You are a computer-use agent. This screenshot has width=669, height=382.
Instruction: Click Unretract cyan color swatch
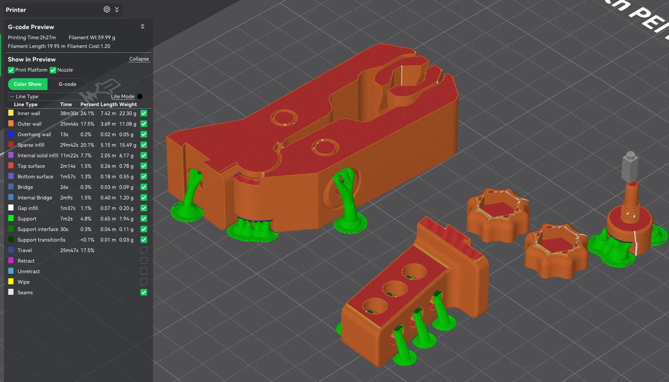click(11, 271)
